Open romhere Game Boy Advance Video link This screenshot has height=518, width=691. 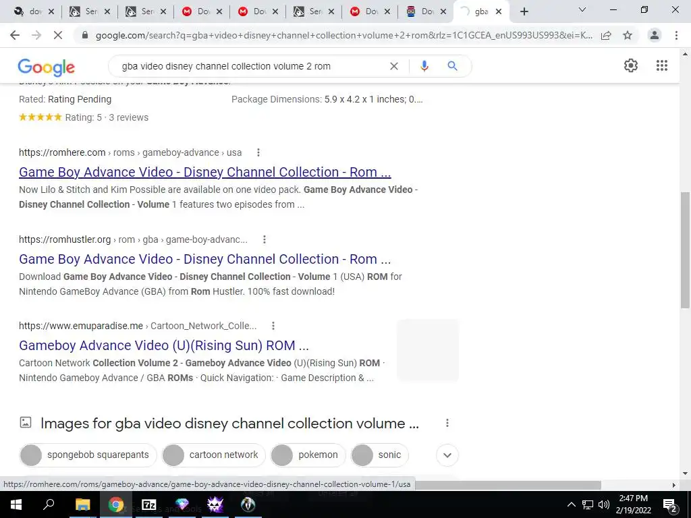[205, 172]
